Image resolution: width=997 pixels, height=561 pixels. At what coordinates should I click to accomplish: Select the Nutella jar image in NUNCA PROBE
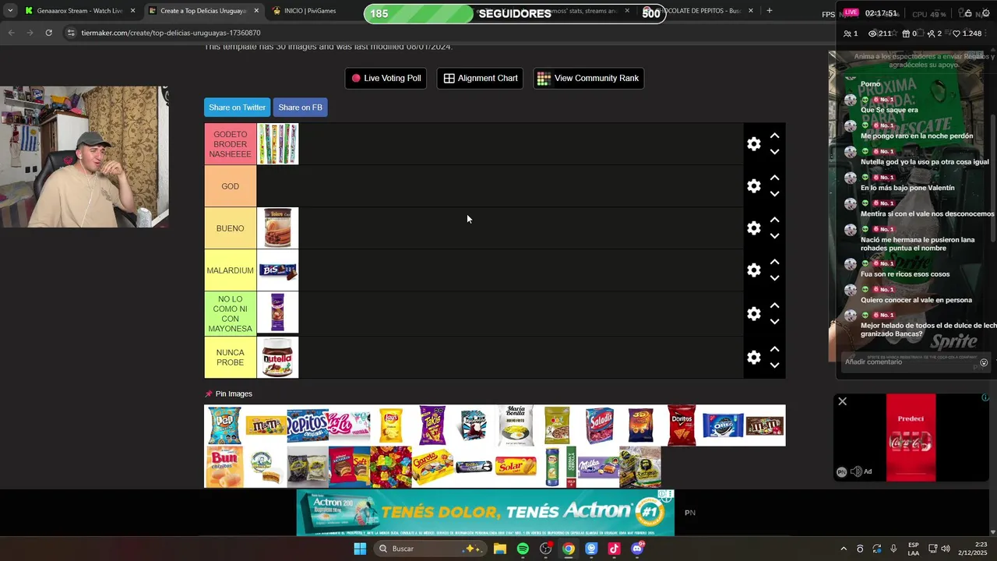click(278, 357)
